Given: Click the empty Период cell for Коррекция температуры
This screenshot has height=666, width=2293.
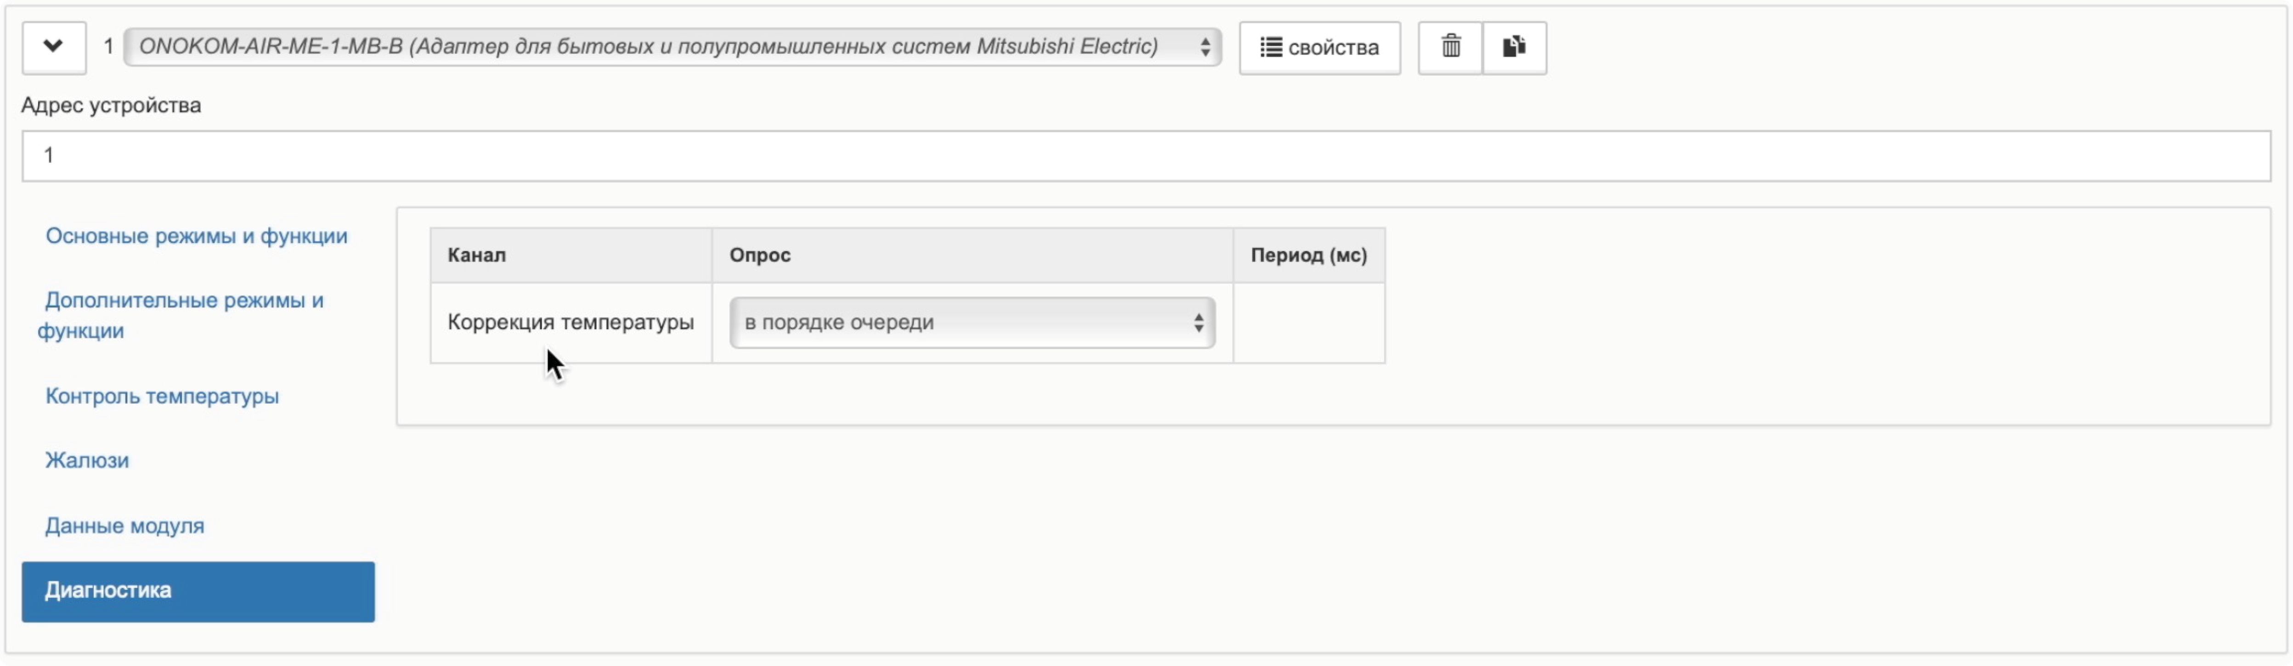Looking at the screenshot, I should [x=1309, y=323].
